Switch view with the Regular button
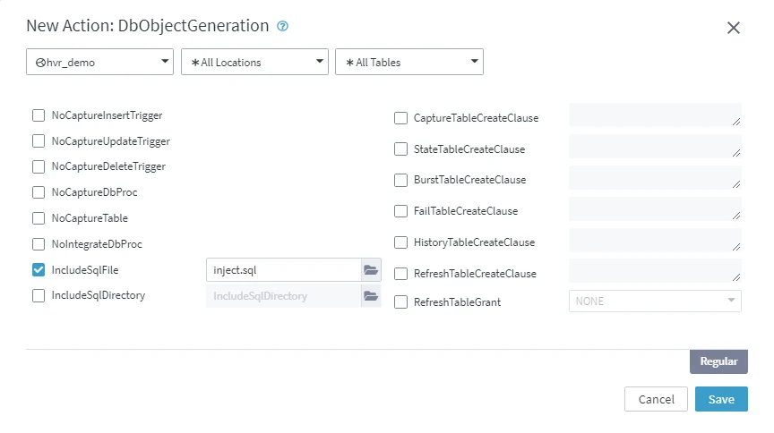Screen dimensions: 774x433 click(x=718, y=361)
